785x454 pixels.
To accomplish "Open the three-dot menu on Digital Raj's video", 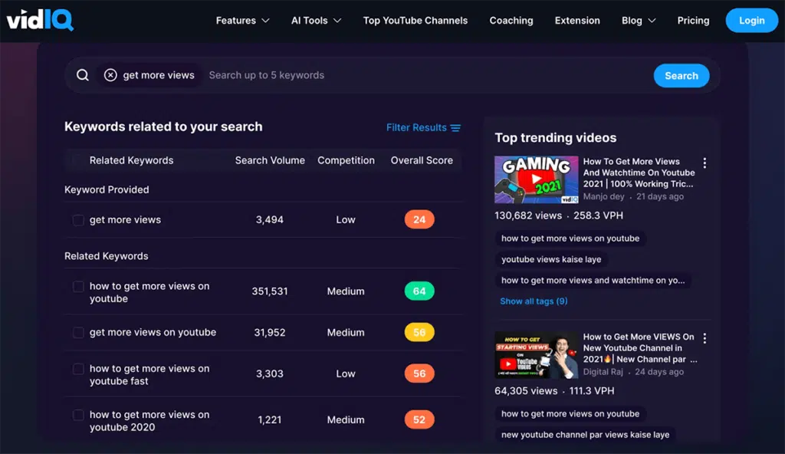I will point(705,337).
